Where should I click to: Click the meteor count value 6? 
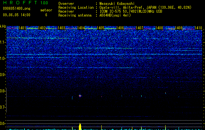(46, 15)
